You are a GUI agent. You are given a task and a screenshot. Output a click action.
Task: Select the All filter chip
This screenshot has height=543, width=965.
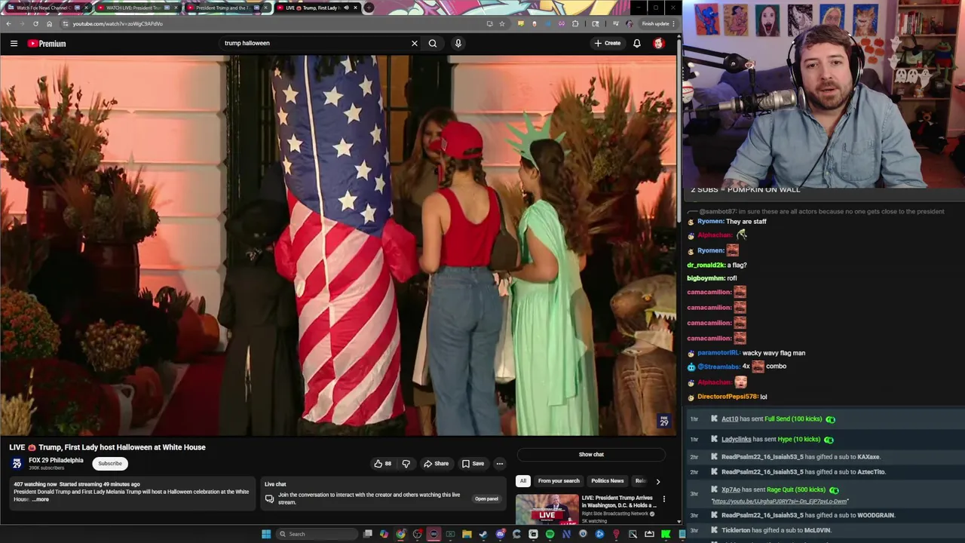coord(522,480)
